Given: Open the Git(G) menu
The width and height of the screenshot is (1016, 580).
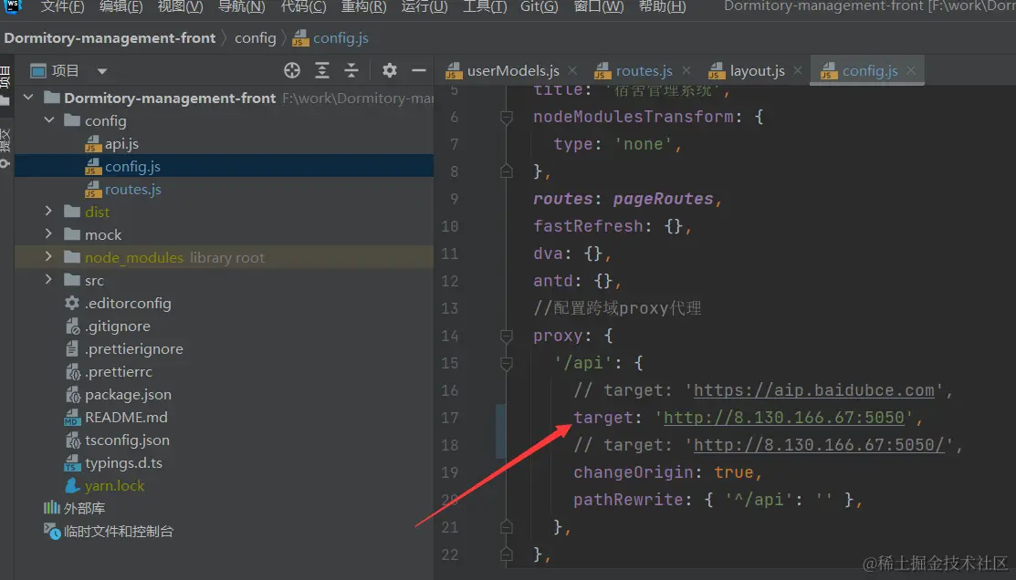Looking at the screenshot, I should coord(539,7).
